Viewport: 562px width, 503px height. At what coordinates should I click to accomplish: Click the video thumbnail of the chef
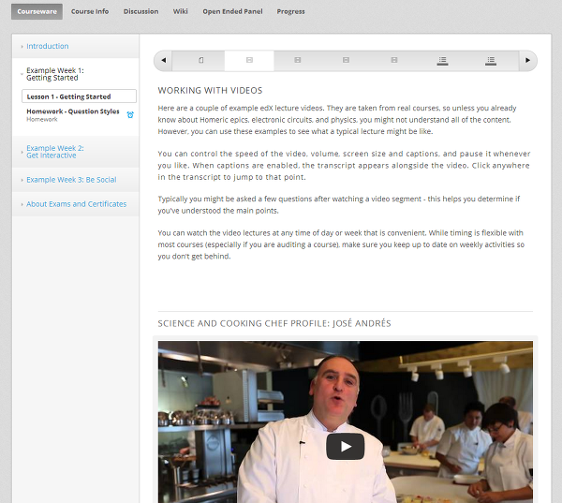coord(345,422)
